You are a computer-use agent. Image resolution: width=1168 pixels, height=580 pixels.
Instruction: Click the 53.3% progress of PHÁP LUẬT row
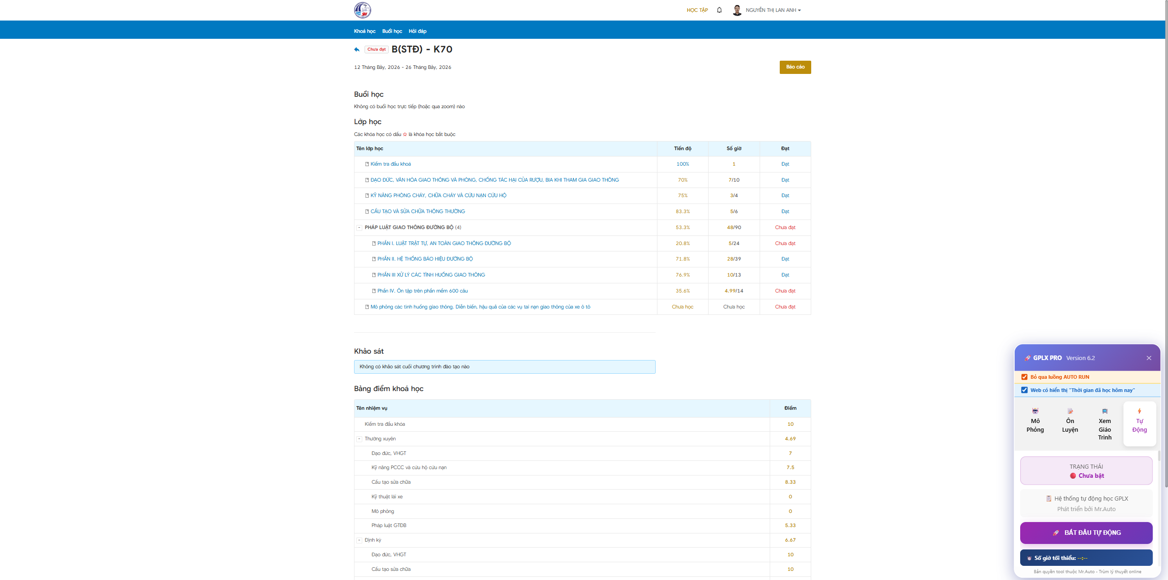683,227
